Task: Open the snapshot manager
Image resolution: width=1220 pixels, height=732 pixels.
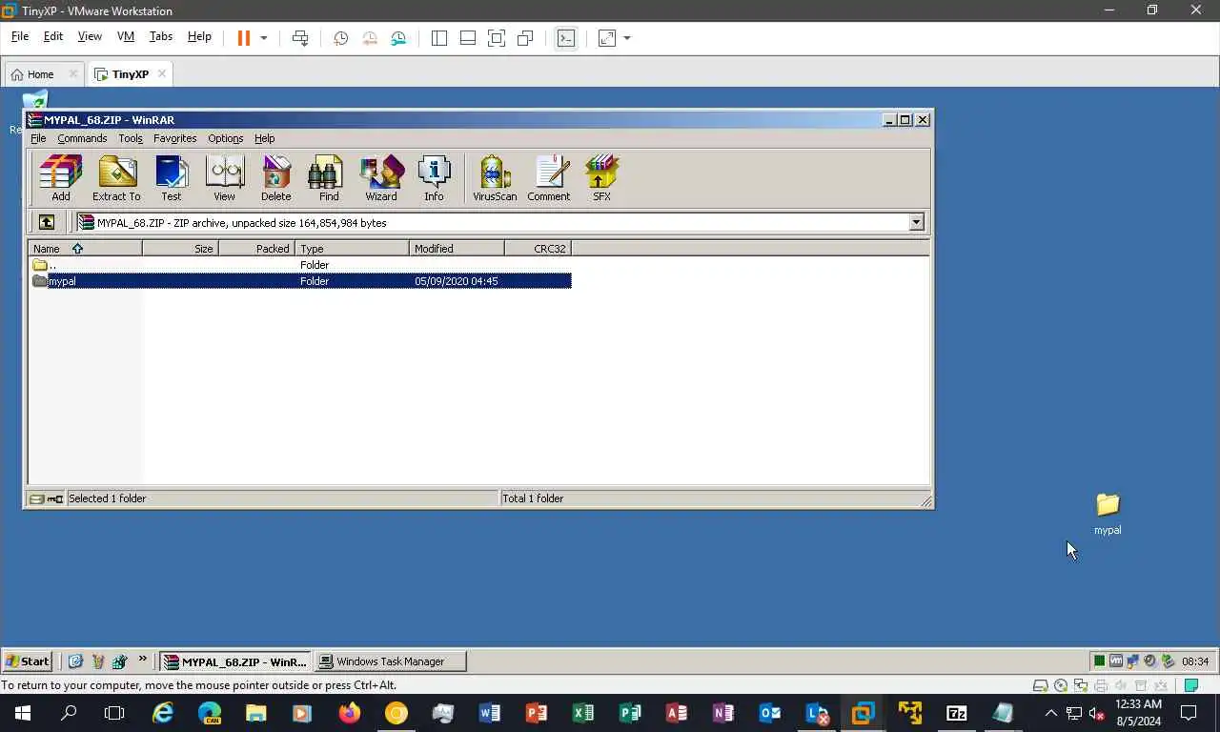Action: click(398, 38)
